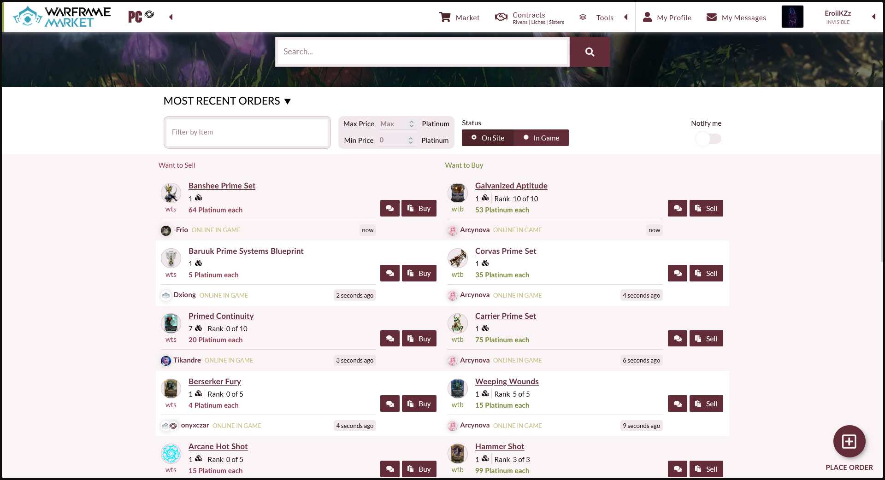Viewport: 885px width, 480px height.
Task: Sell Galvanized Aptitude
Action: pyautogui.click(x=706, y=208)
